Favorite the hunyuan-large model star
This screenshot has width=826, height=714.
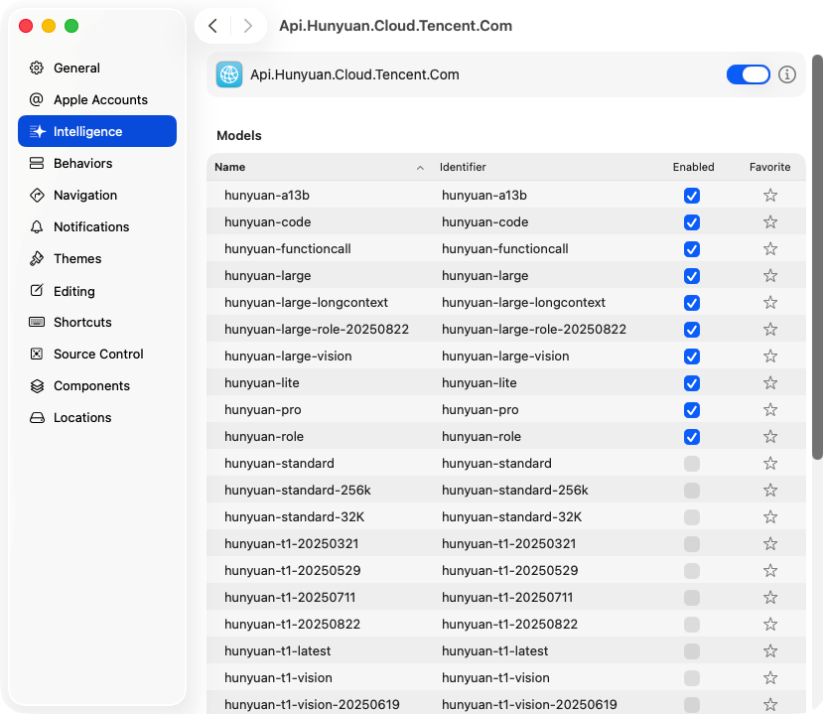(x=770, y=276)
